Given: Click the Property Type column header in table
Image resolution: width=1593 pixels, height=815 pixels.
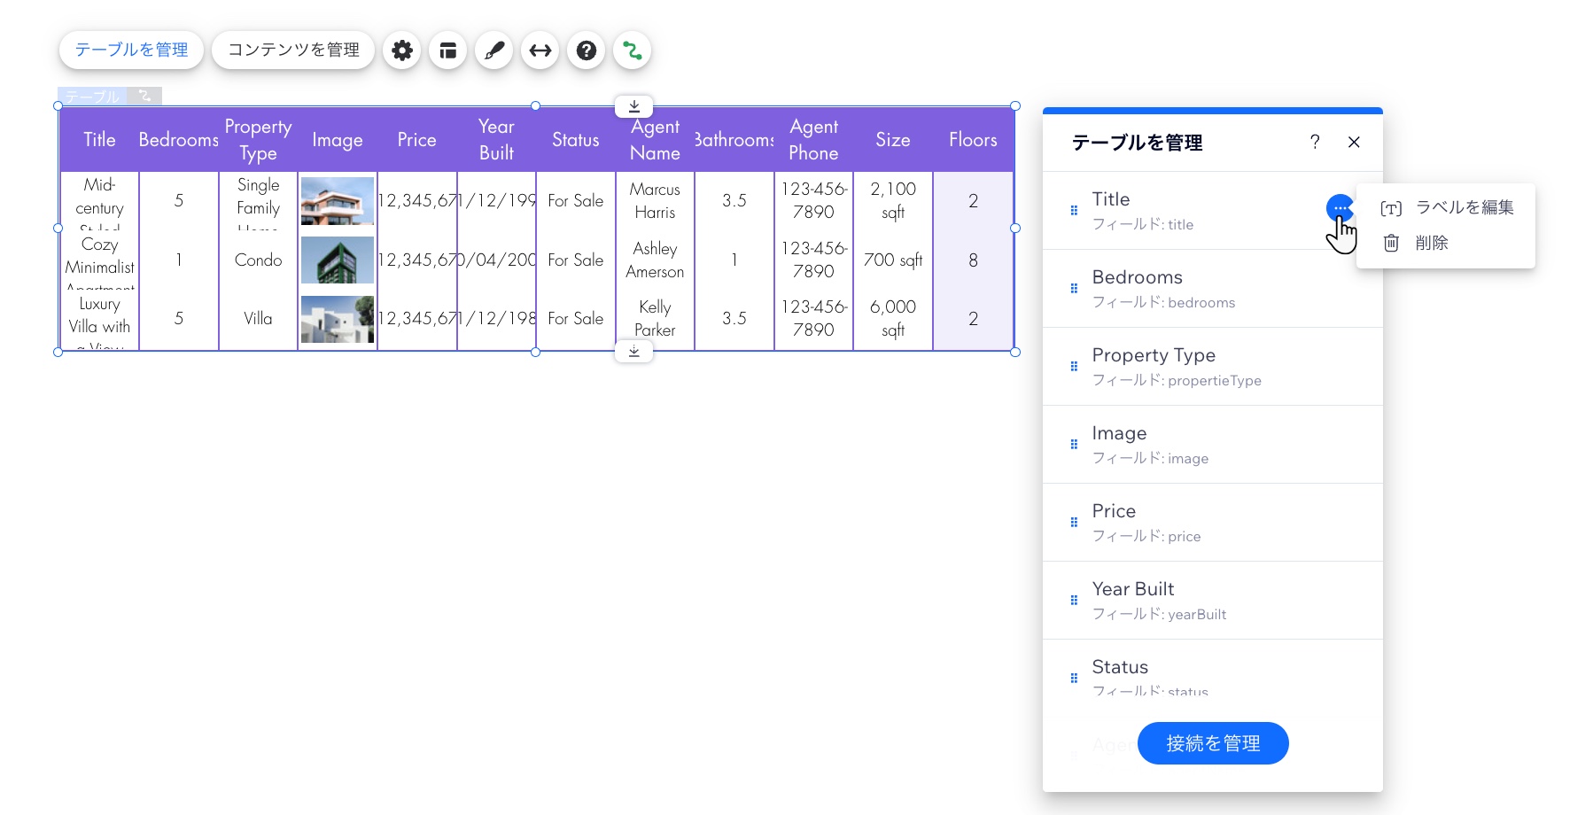Looking at the screenshot, I should click(x=258, y=140).
